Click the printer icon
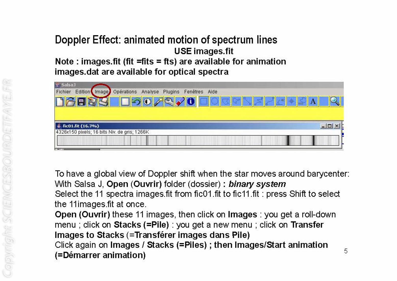The image size is (397, 281). coord(104,102)
